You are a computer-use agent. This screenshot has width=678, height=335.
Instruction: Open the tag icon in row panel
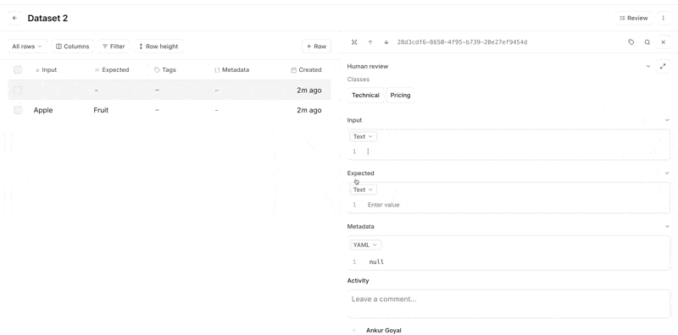tap(631, 42)
